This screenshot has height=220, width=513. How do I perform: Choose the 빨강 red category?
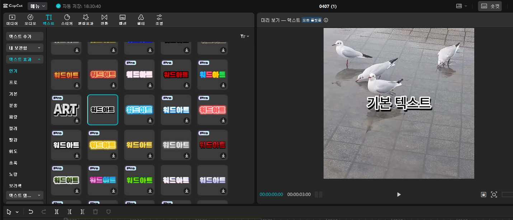click(x=13, y=140)
